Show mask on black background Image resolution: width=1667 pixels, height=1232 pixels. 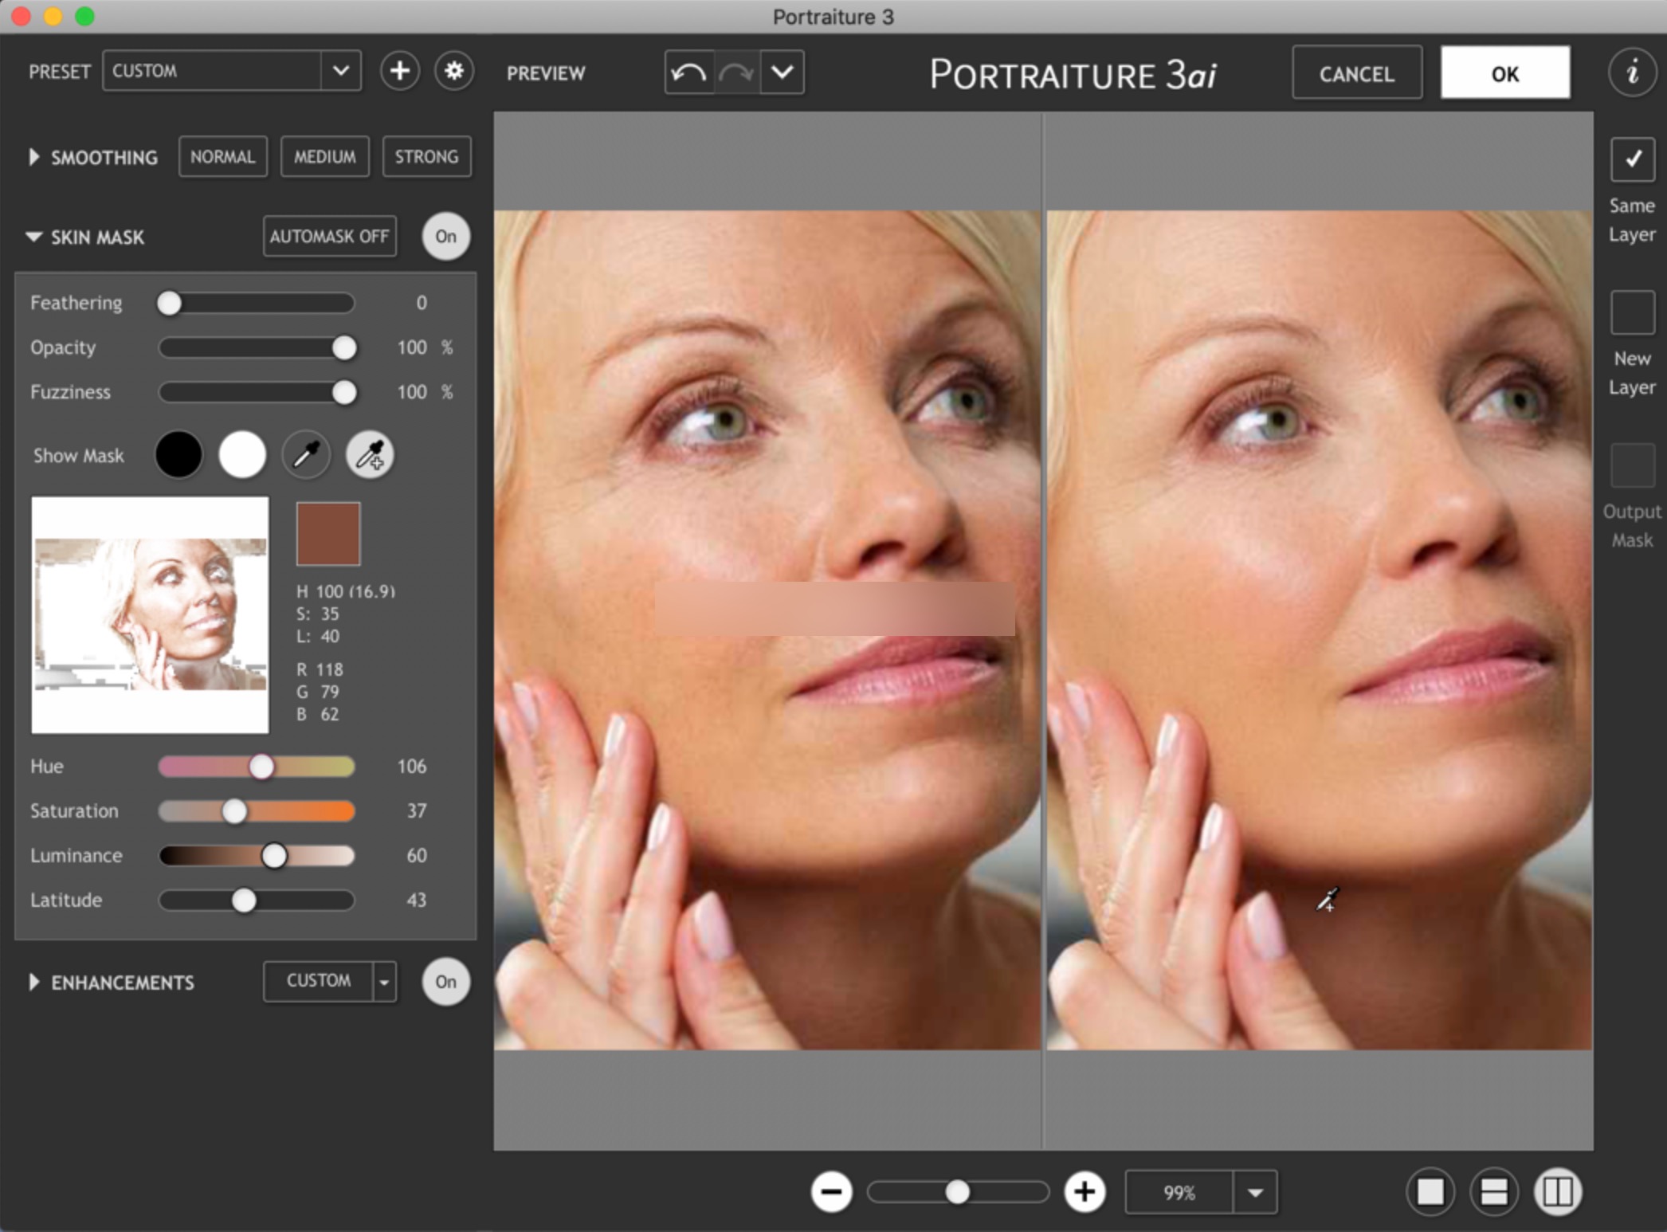[178, 455]
